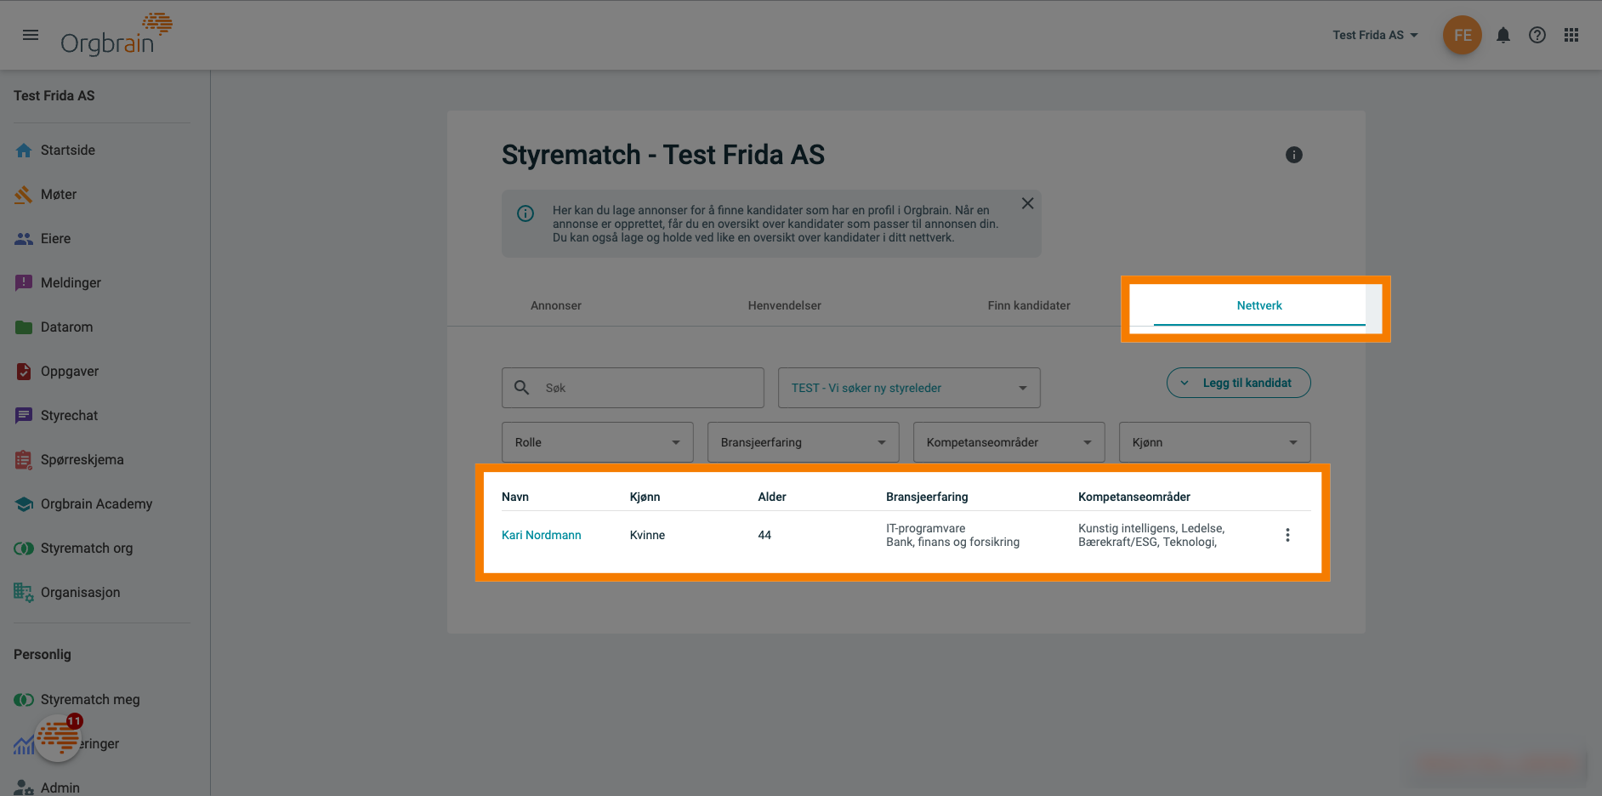Click the Navn column header
The height and width of the screenshot is (796, 1602).
pos(515,497)
